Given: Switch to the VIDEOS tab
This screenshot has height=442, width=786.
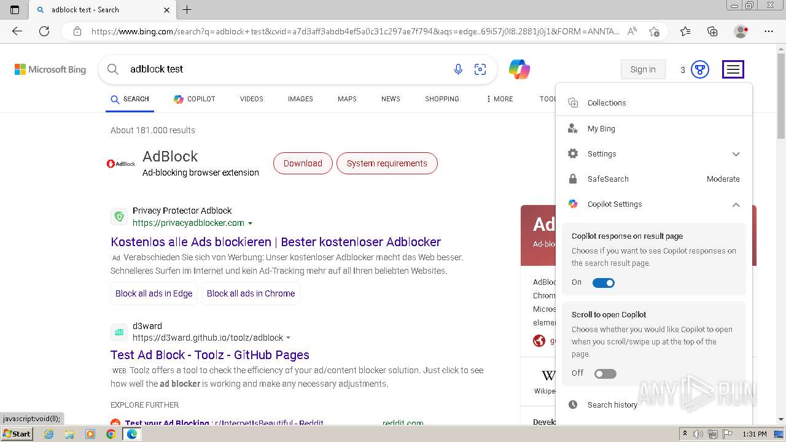Looking at the screenshot, I should coord(252,99).
